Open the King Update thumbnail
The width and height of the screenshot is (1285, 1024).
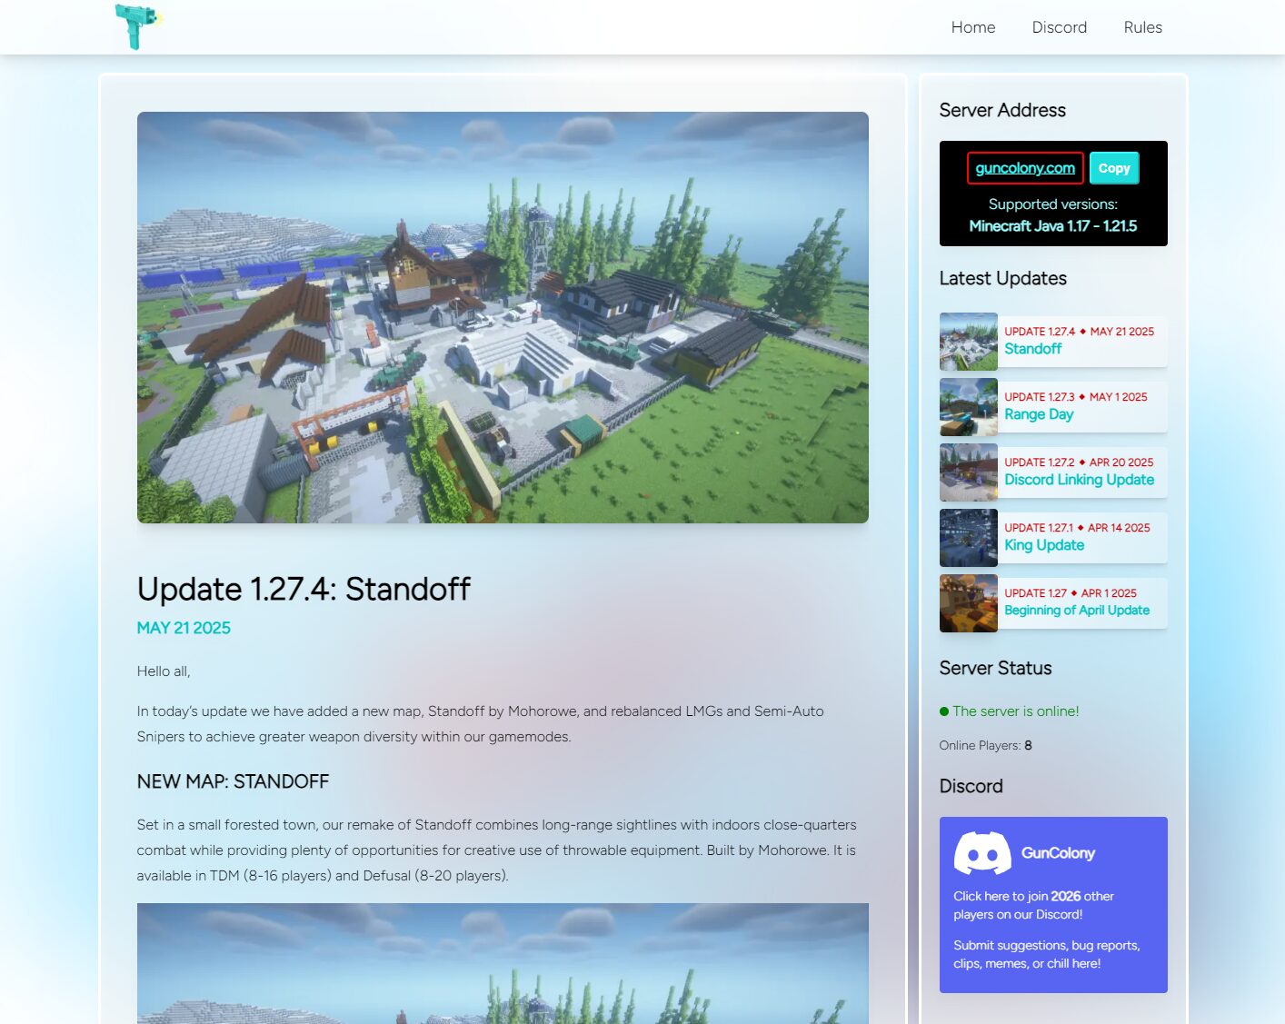(968, 538)
